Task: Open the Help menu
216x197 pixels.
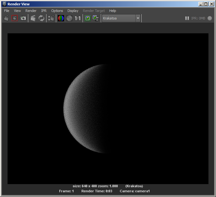Action: click(x=112, y=11)
